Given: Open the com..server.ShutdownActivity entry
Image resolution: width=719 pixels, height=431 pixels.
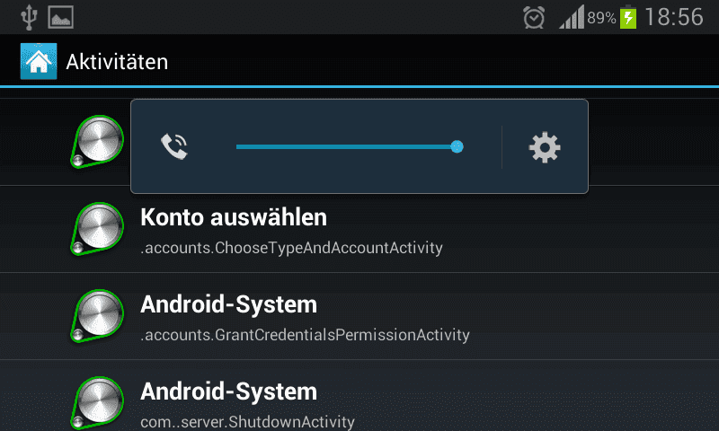Looking at the screenshot, I should (359, 396).
